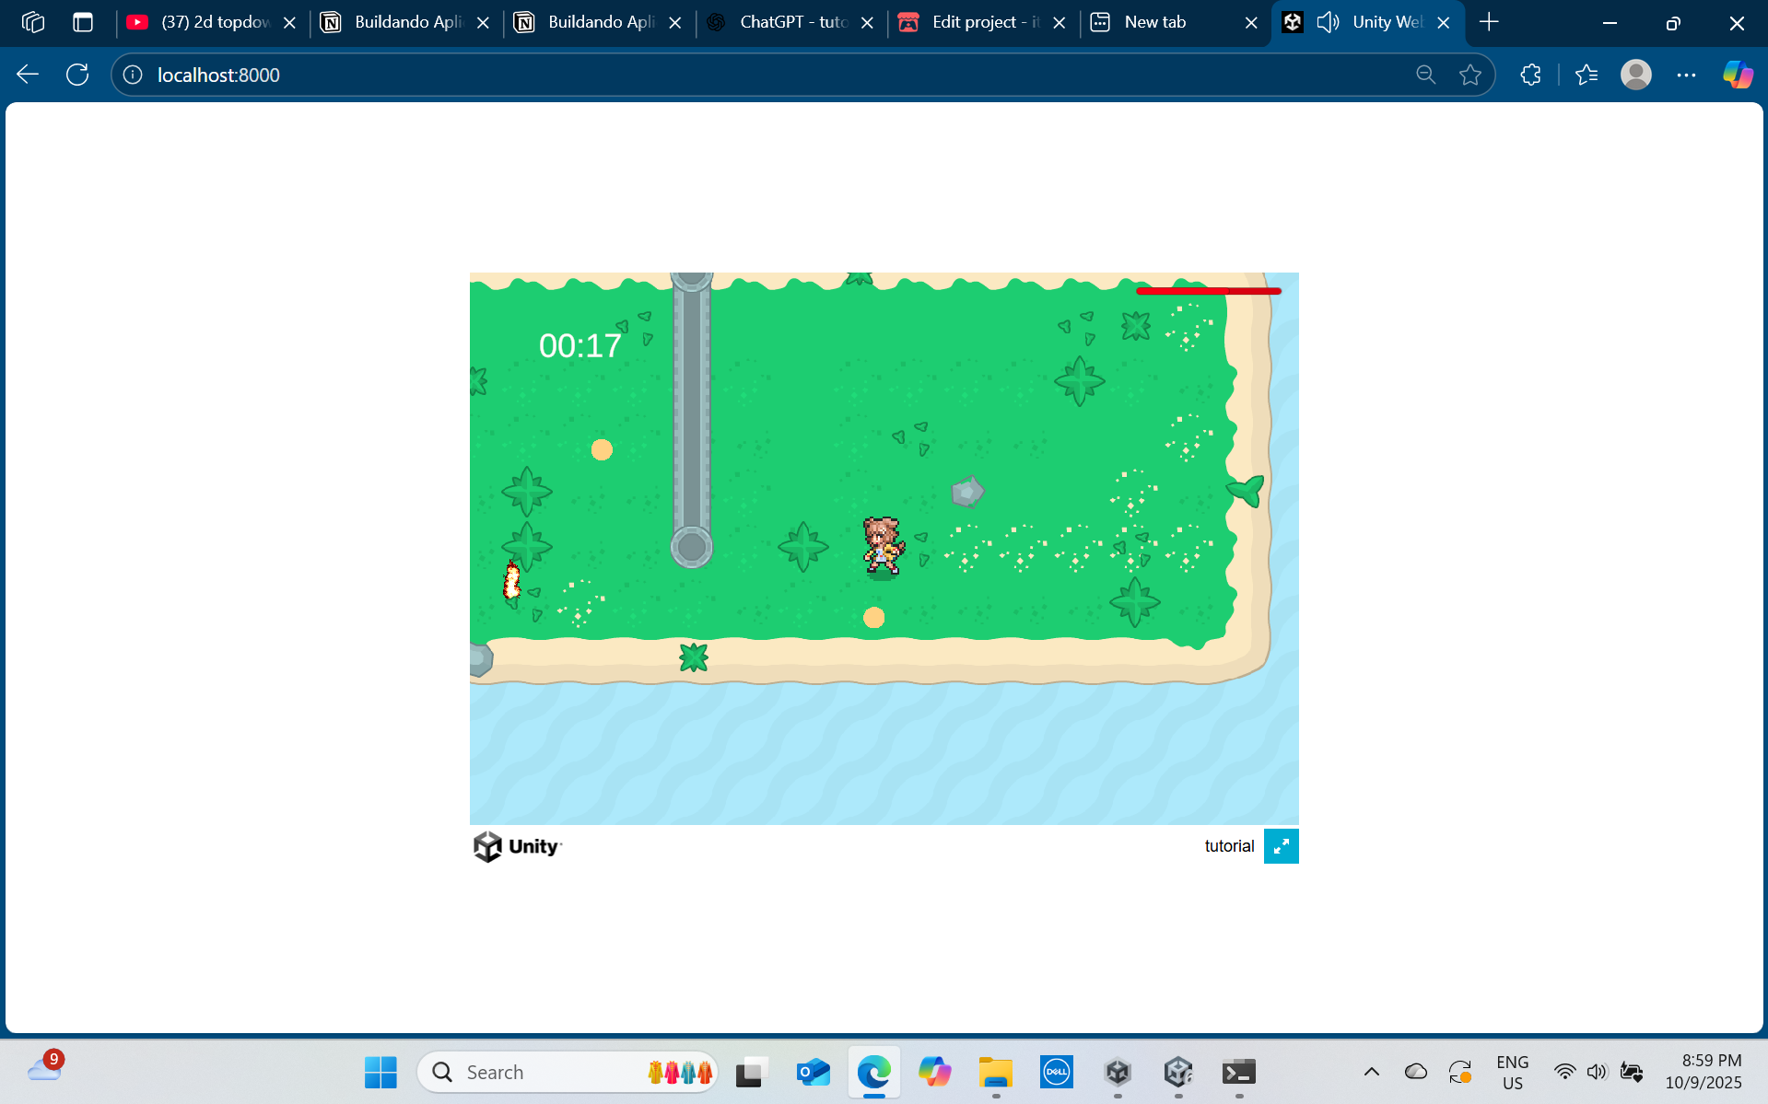
Task: Go back using the browser back arrow
Action: tap(28, 75)
